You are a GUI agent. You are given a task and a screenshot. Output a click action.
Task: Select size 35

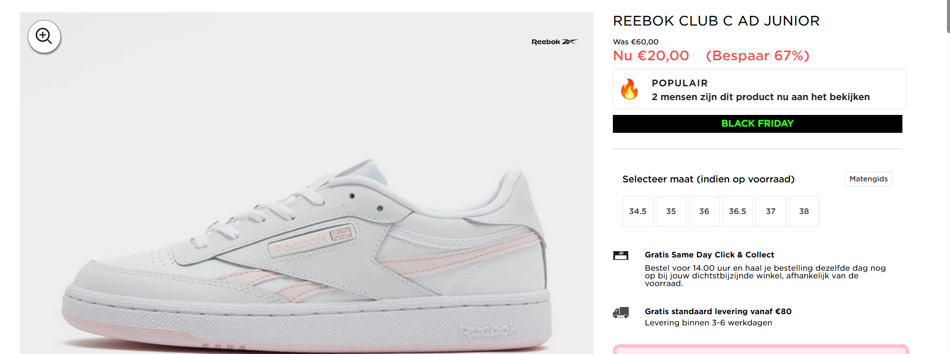click(671, 211)
